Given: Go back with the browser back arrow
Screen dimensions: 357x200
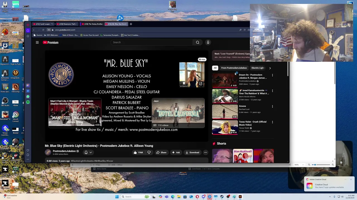Looking at the screenshot, I should point(34,30).
